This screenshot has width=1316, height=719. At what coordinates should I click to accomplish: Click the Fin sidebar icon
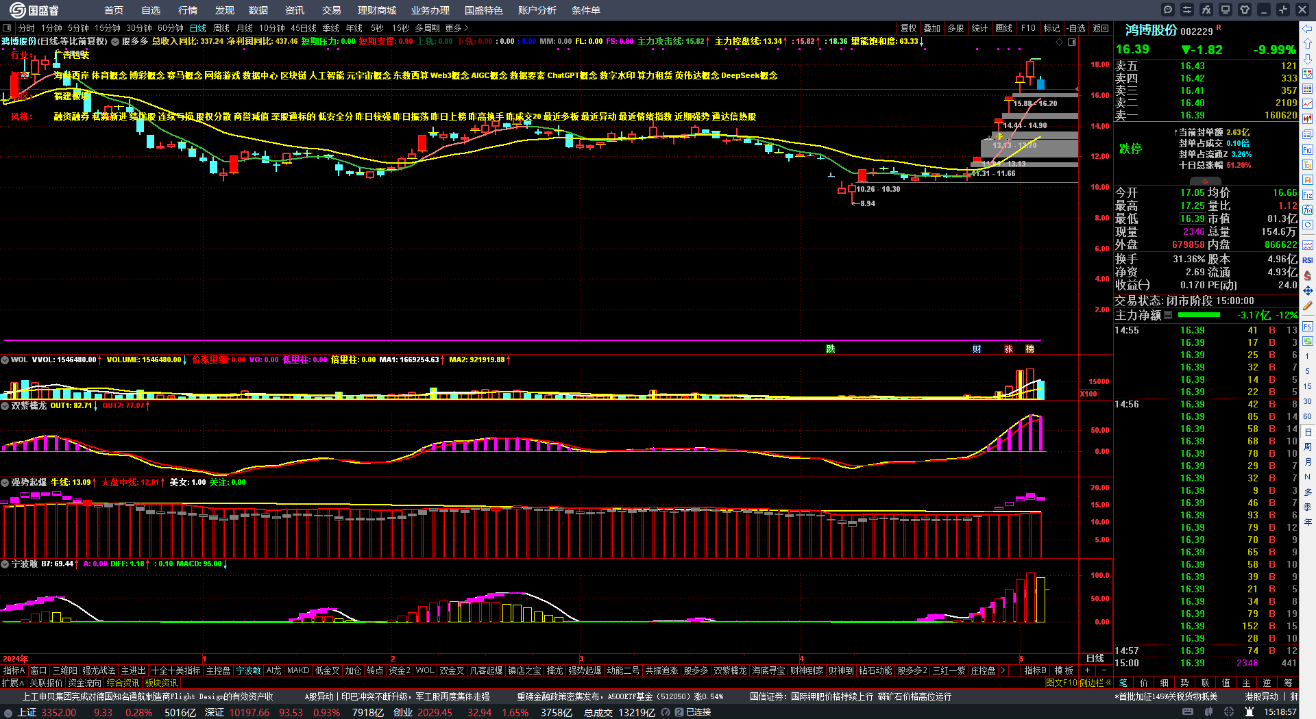click(x=1308, y=149)
